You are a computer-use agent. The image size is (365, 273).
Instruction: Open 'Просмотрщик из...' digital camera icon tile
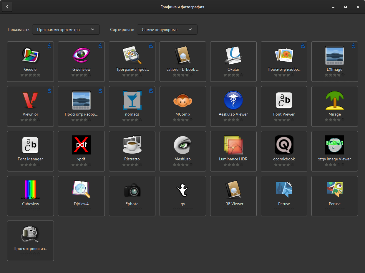pos(30,241)
